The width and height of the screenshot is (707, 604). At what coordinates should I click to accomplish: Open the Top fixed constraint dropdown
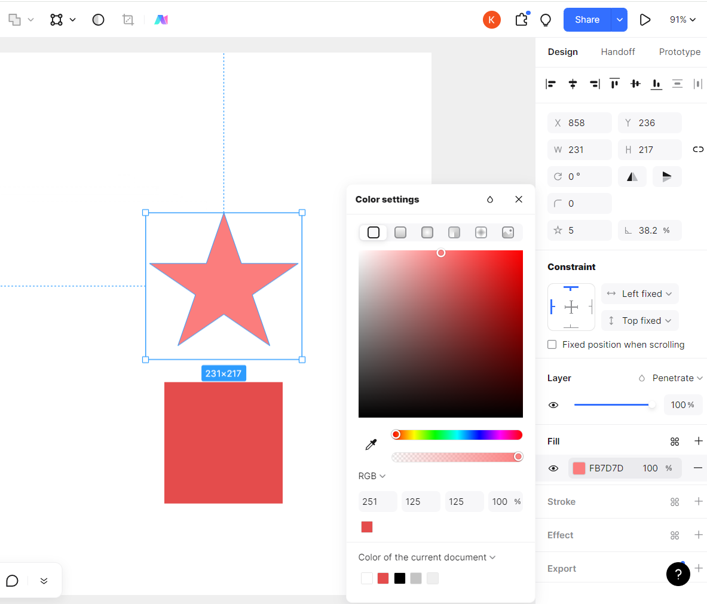click(x=640, y=320)
